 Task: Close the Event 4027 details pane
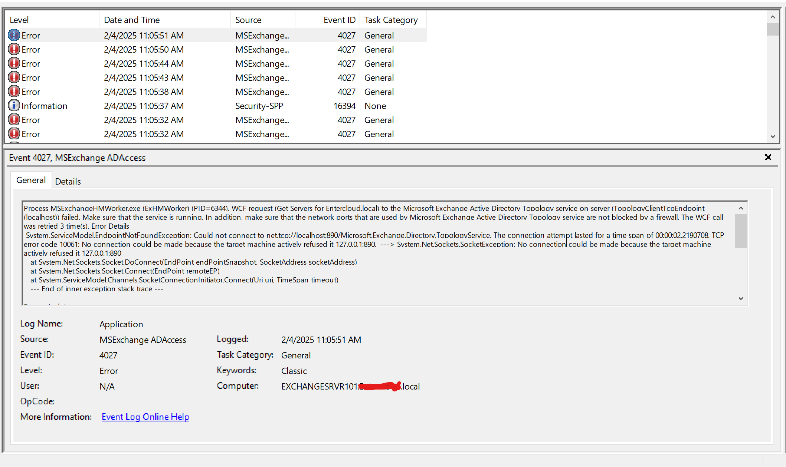[x=768, y=158]
